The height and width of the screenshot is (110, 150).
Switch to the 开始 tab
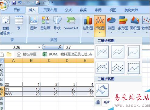[17, 10]
